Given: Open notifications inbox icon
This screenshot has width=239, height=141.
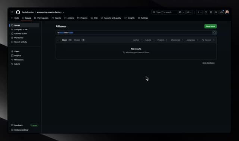Looking at the screenshot, I should (x=221, y=12).
